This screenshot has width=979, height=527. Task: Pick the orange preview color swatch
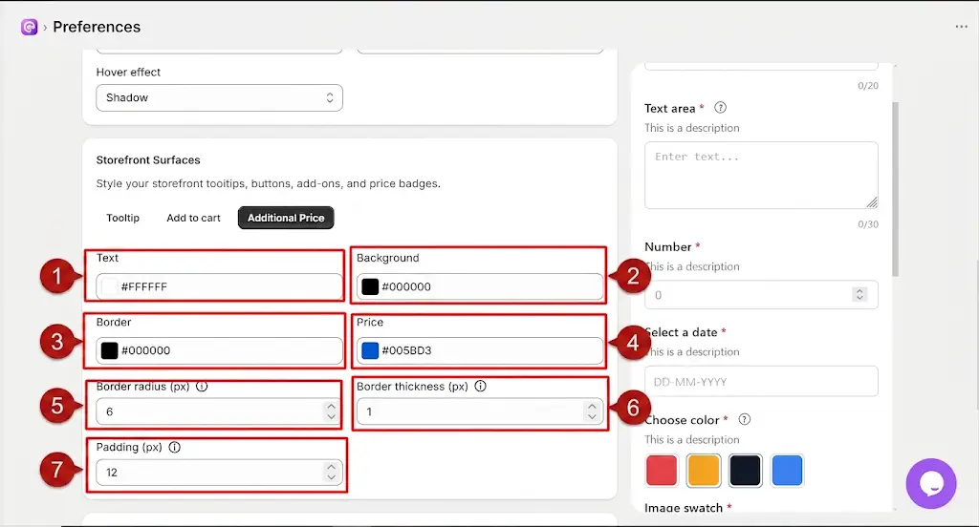[x=704, y=471]
